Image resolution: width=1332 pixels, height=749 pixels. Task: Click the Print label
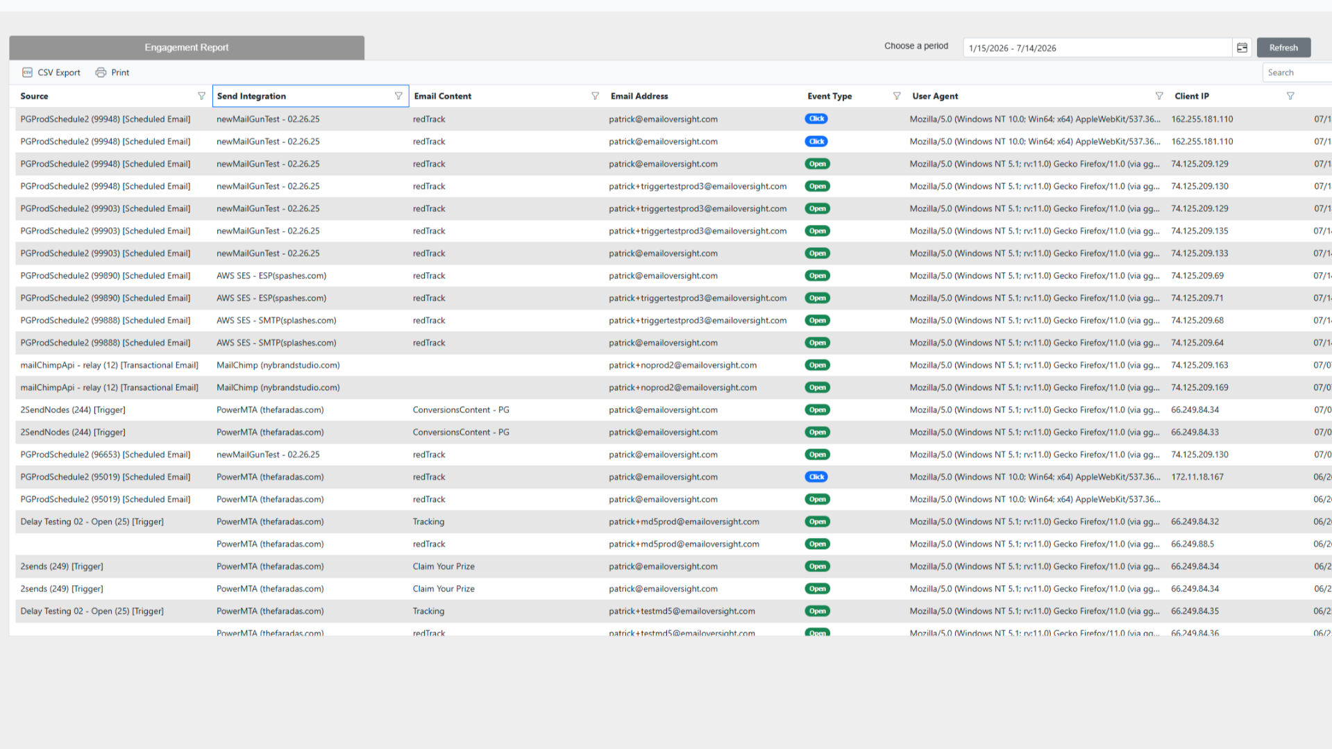120,72
